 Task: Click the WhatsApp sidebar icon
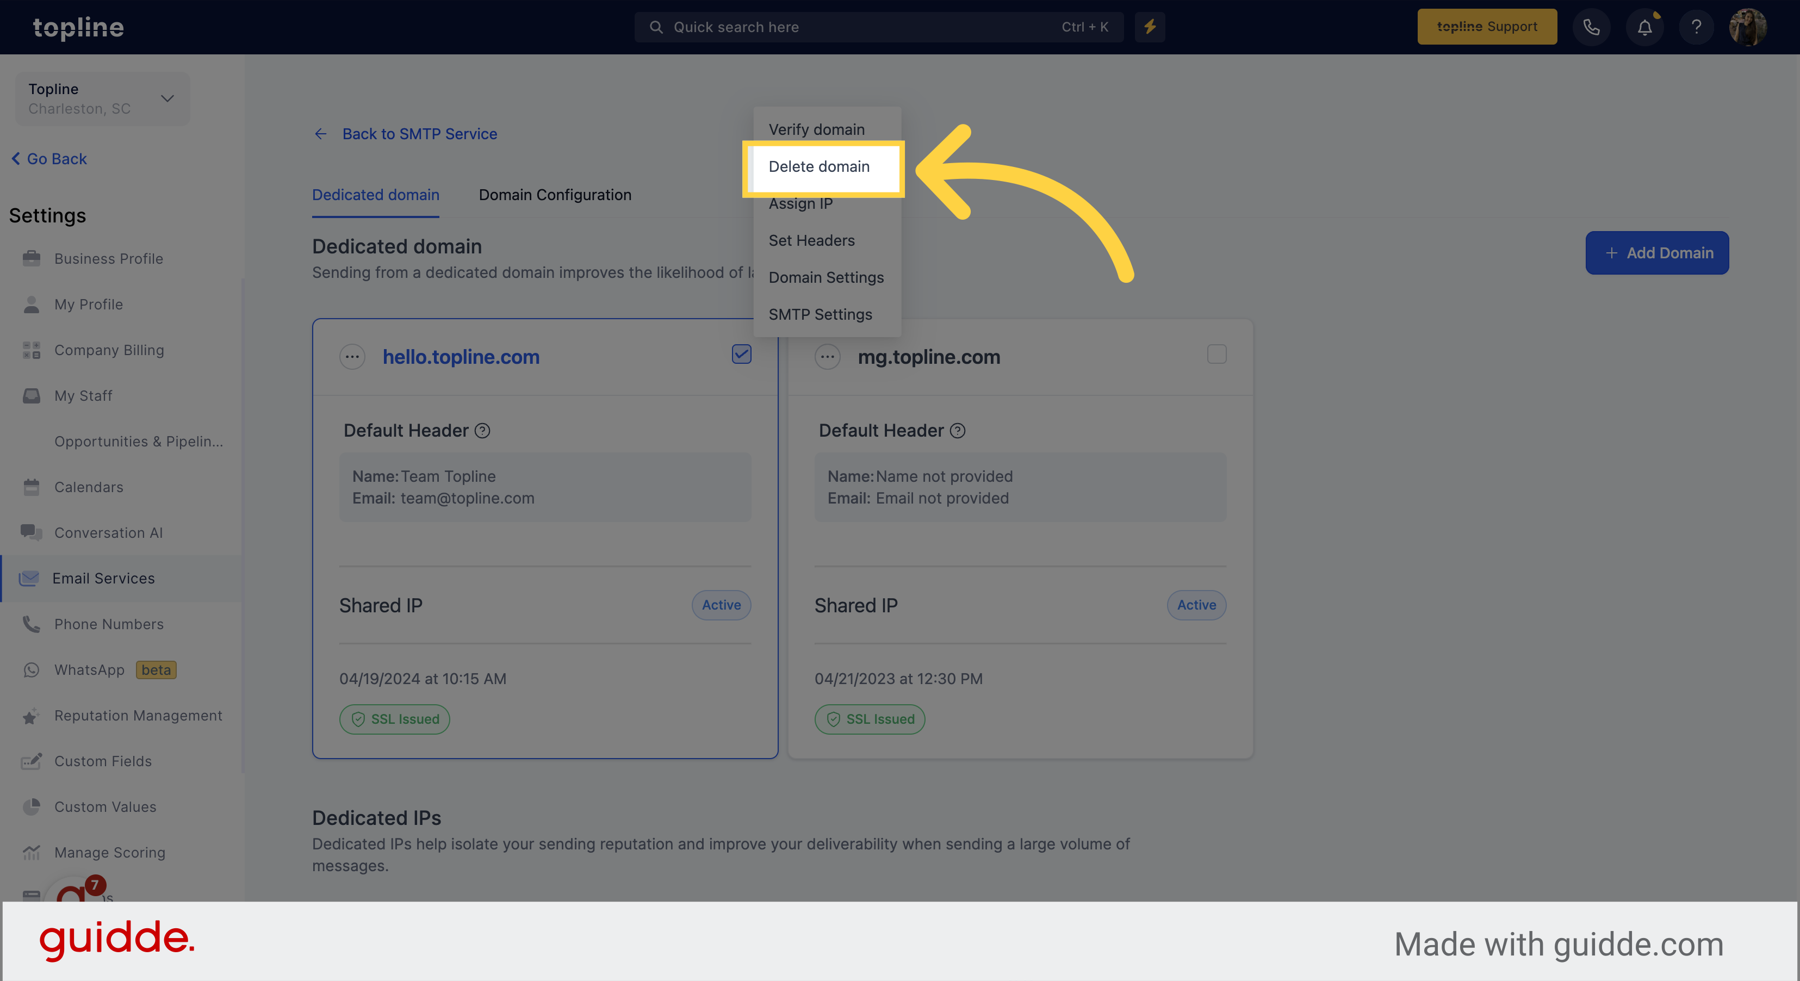click(32, 669)
